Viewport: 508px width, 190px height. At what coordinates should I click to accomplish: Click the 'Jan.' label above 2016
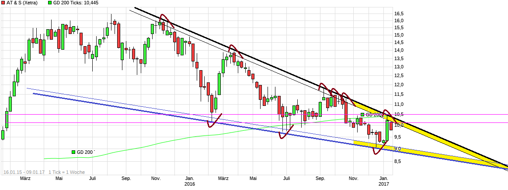190,178
